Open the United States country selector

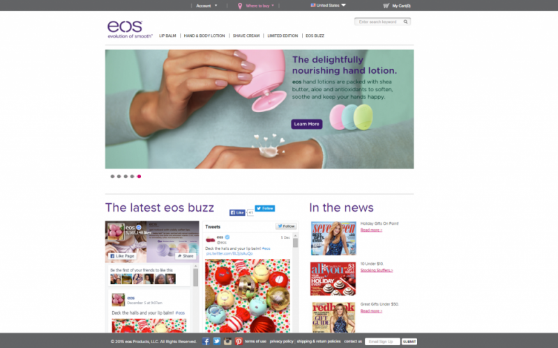click(x=328, y=6)
